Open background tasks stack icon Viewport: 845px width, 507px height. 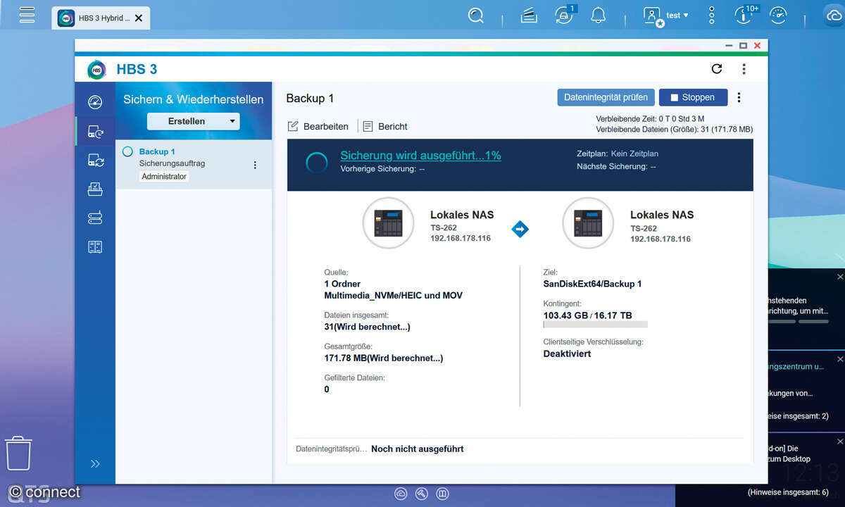pyautogui.click(x=529, y=15)
